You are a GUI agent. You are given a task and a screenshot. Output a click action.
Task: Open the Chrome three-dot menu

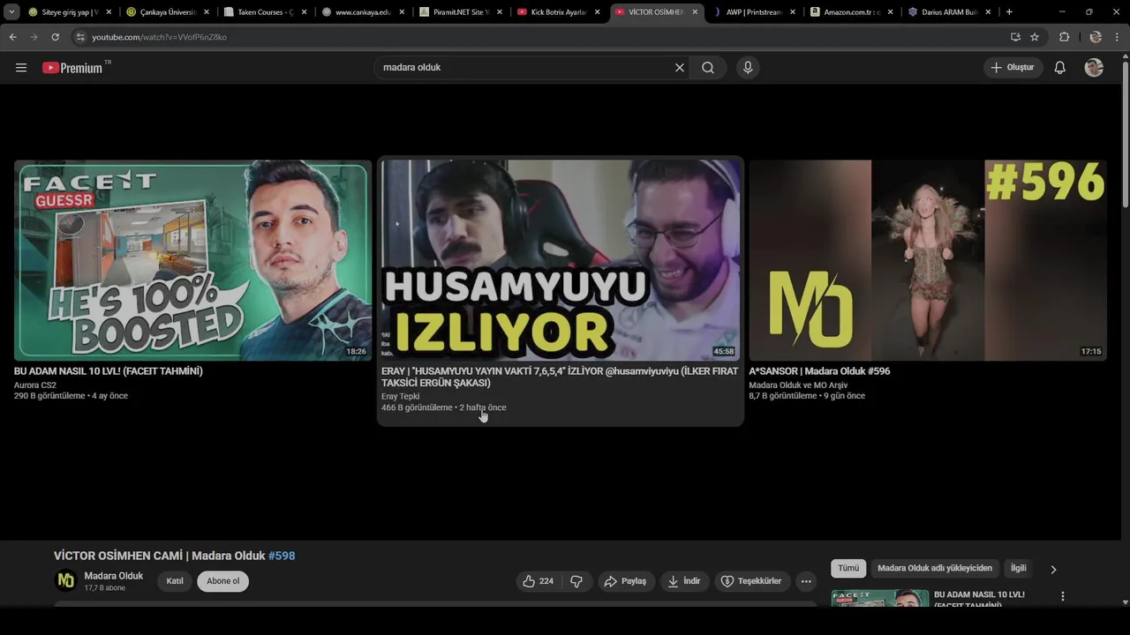(x=1117, y=37)
